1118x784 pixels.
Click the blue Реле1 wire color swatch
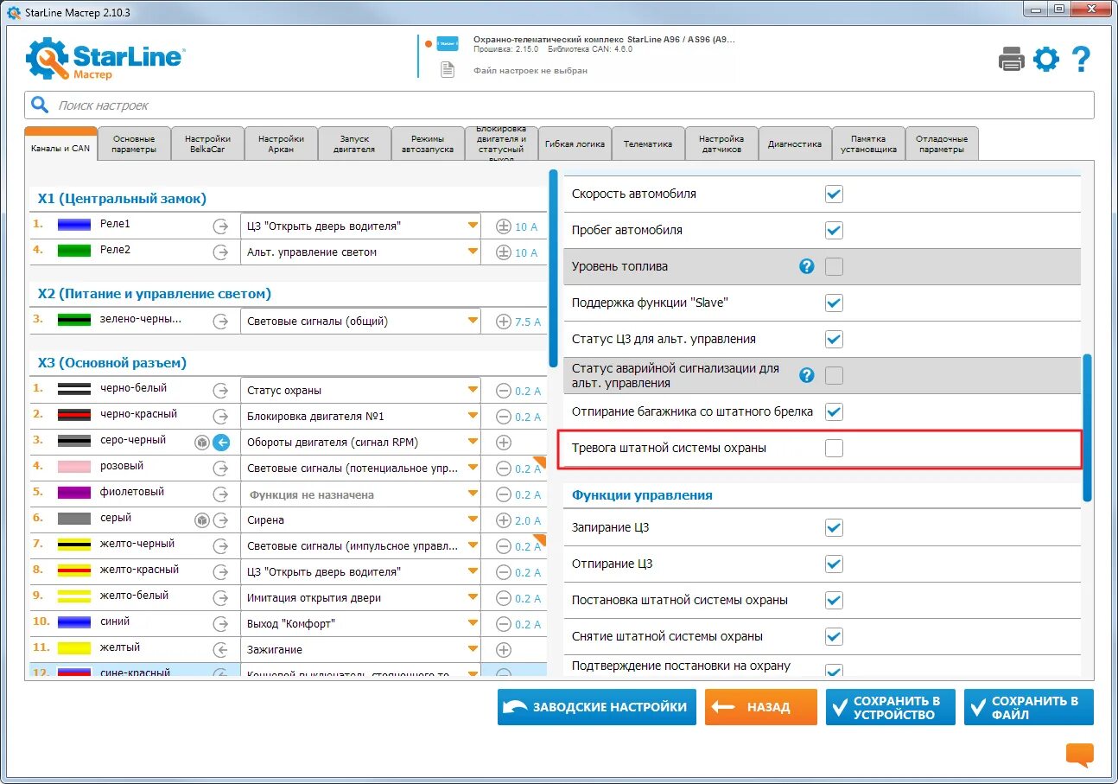click(74, 225)
